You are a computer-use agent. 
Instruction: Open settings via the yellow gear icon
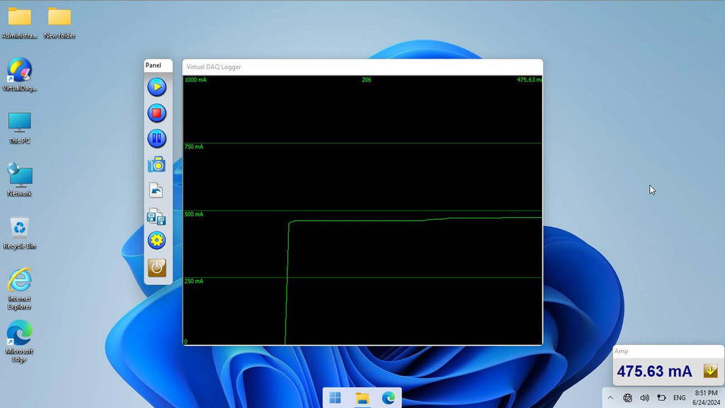point(156,241)
